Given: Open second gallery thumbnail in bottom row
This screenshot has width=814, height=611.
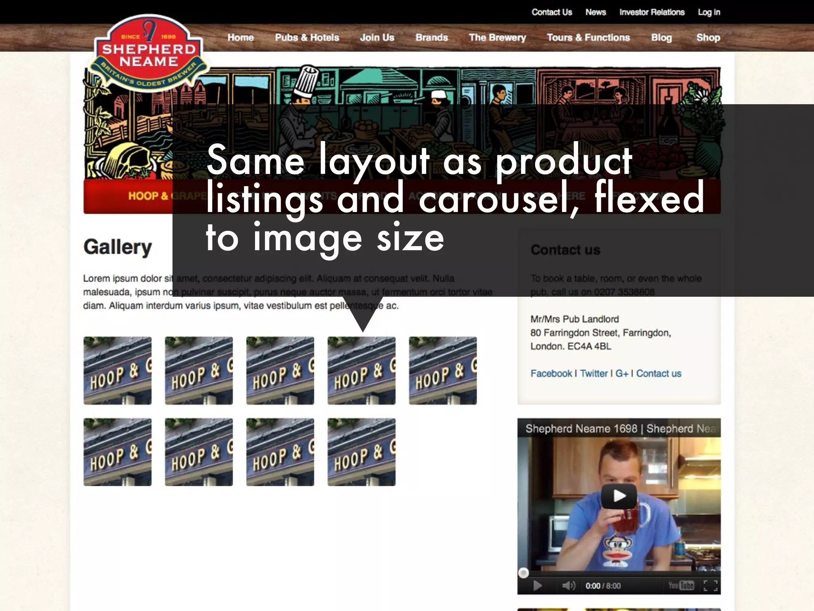Looking at the screenshot, I should [x=199, y=452].
